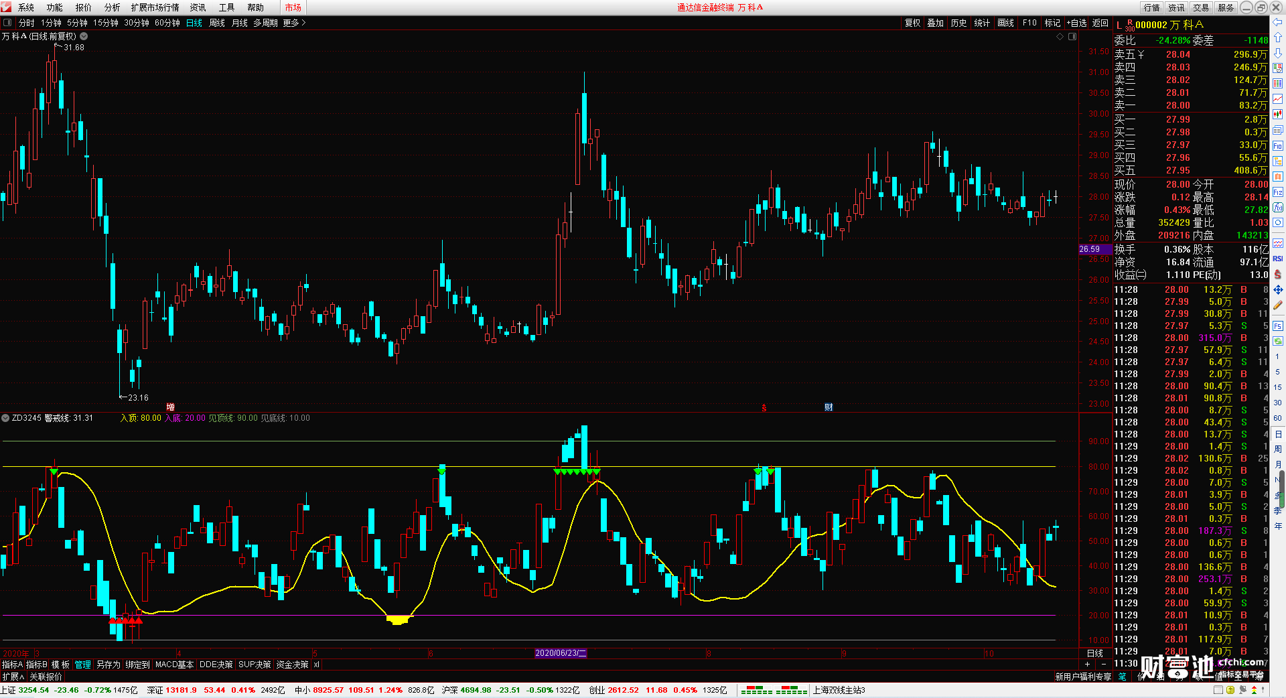1286x698 pixels.
Task: Open the 多周期 multi-period option
Action: (x=265, y=23)
